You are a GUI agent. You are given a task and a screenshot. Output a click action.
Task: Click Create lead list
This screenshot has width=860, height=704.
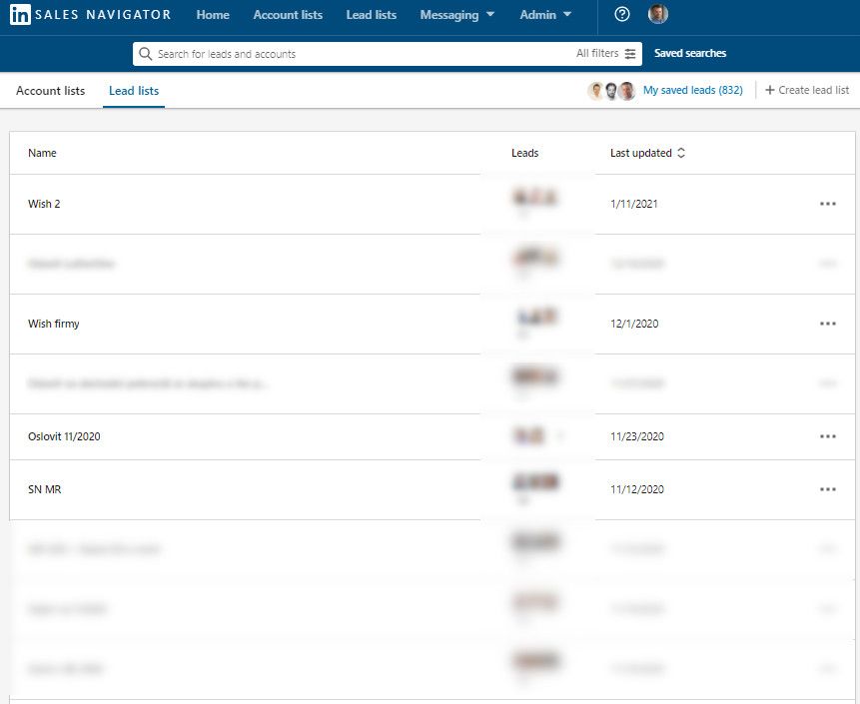tap(807, 91)
